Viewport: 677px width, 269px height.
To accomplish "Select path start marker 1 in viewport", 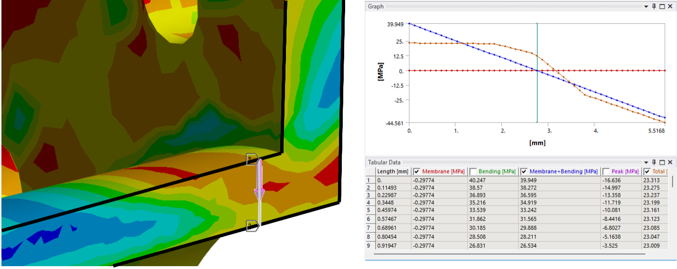I will click(252, 159).
